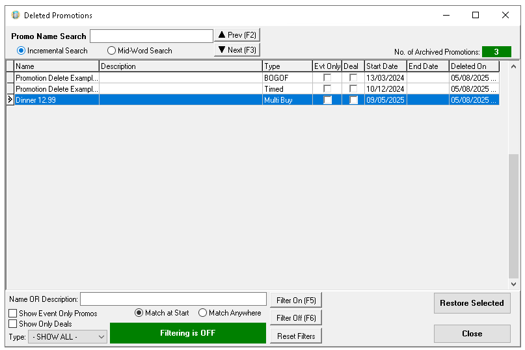Click the Start Date column header
The width and height of the screenshot is (525, 350).
384,66
